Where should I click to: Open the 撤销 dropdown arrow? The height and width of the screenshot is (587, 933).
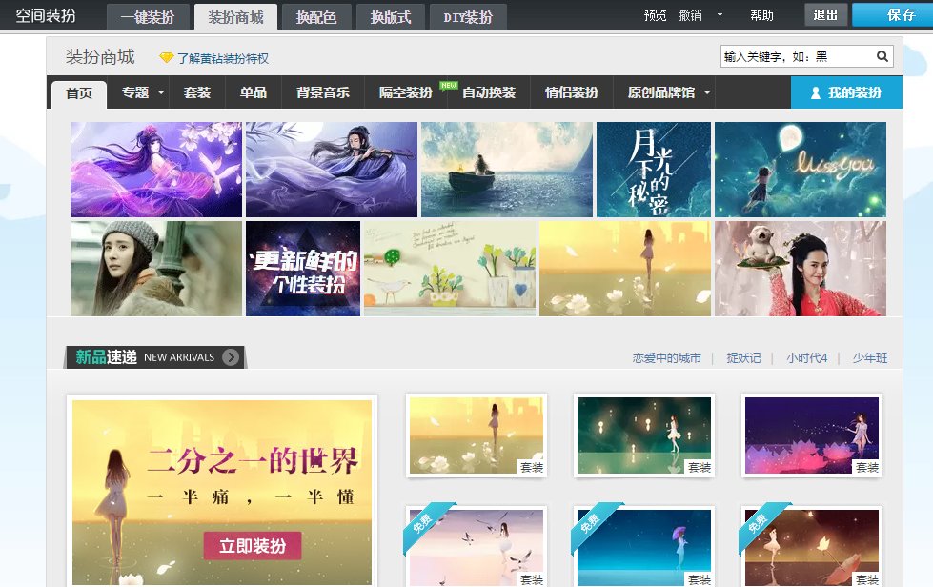click(720, 15)
